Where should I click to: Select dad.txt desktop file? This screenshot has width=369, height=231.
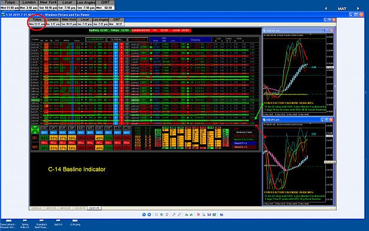[x=58, y=223]
